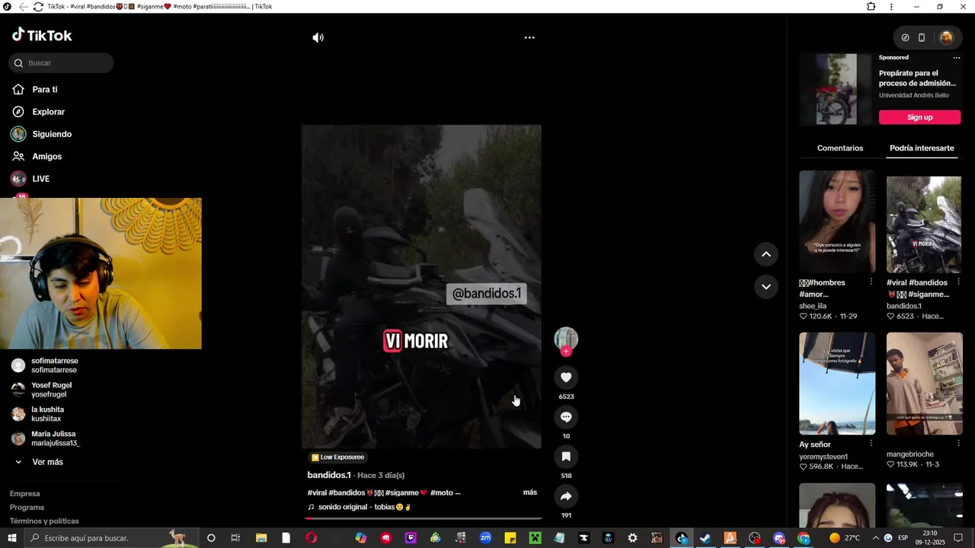Open the Programa footer link
The width and height of the screenshot is (975, 548).
pyautogui.click(x=27, y=508)
